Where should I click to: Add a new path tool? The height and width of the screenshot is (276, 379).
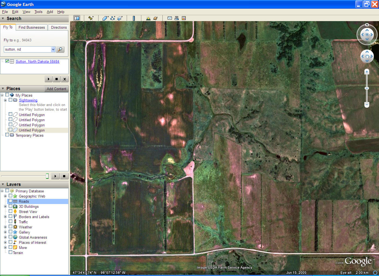tap(113, 18)
